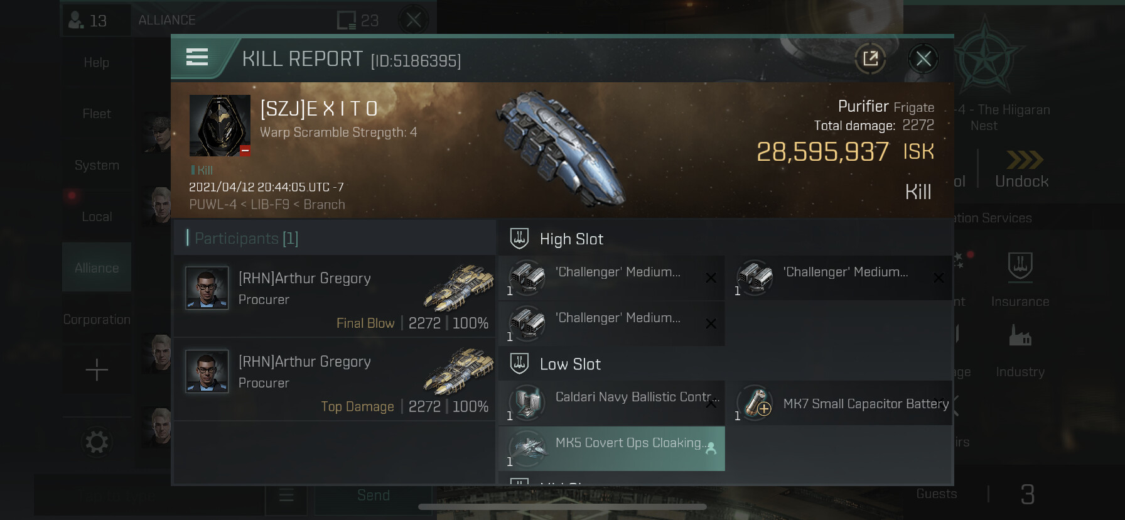The width and height of the screenshot is (1125, 520).
Task: Select Caldari Navy Ballistic Control module icon
Action: click(526, 403)
